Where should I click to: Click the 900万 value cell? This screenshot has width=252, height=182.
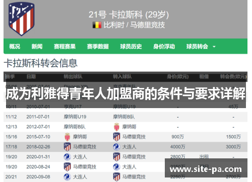178,137
